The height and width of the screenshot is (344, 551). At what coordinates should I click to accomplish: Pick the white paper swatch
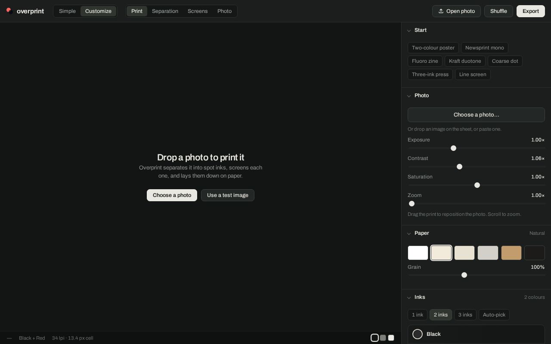(x=418, y=253)
